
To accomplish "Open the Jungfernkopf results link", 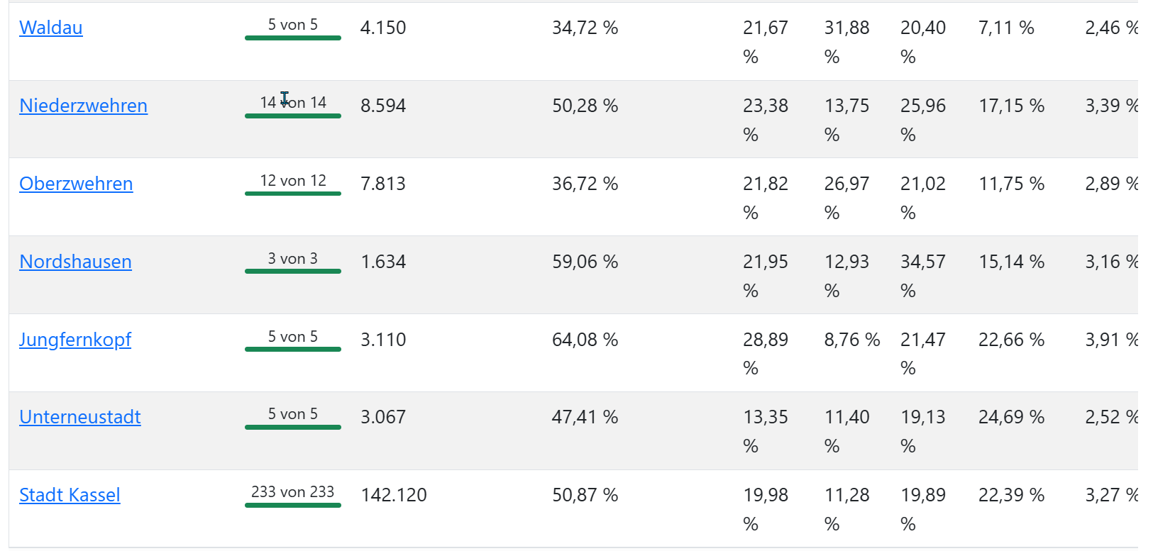I will coord(75,340).
